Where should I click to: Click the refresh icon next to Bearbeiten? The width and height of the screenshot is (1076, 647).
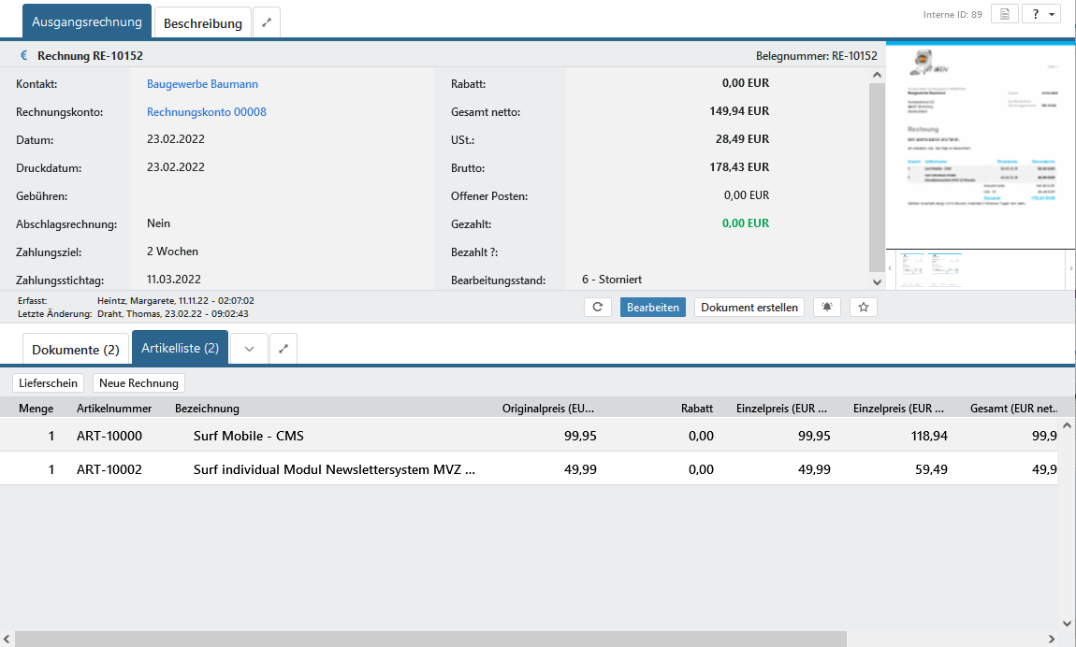597,308
